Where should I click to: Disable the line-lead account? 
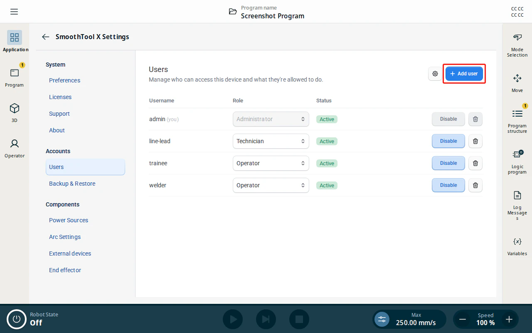point(448,141)
